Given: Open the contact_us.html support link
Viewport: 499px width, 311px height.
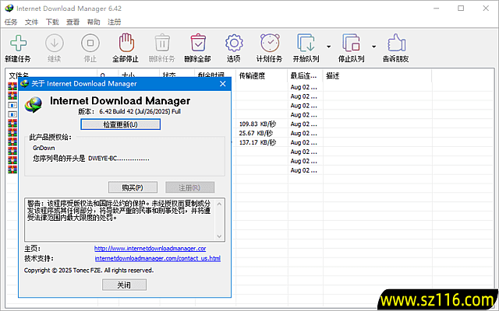Looking at the screenshot, I should pyautogui.click(x=157, y=258).
